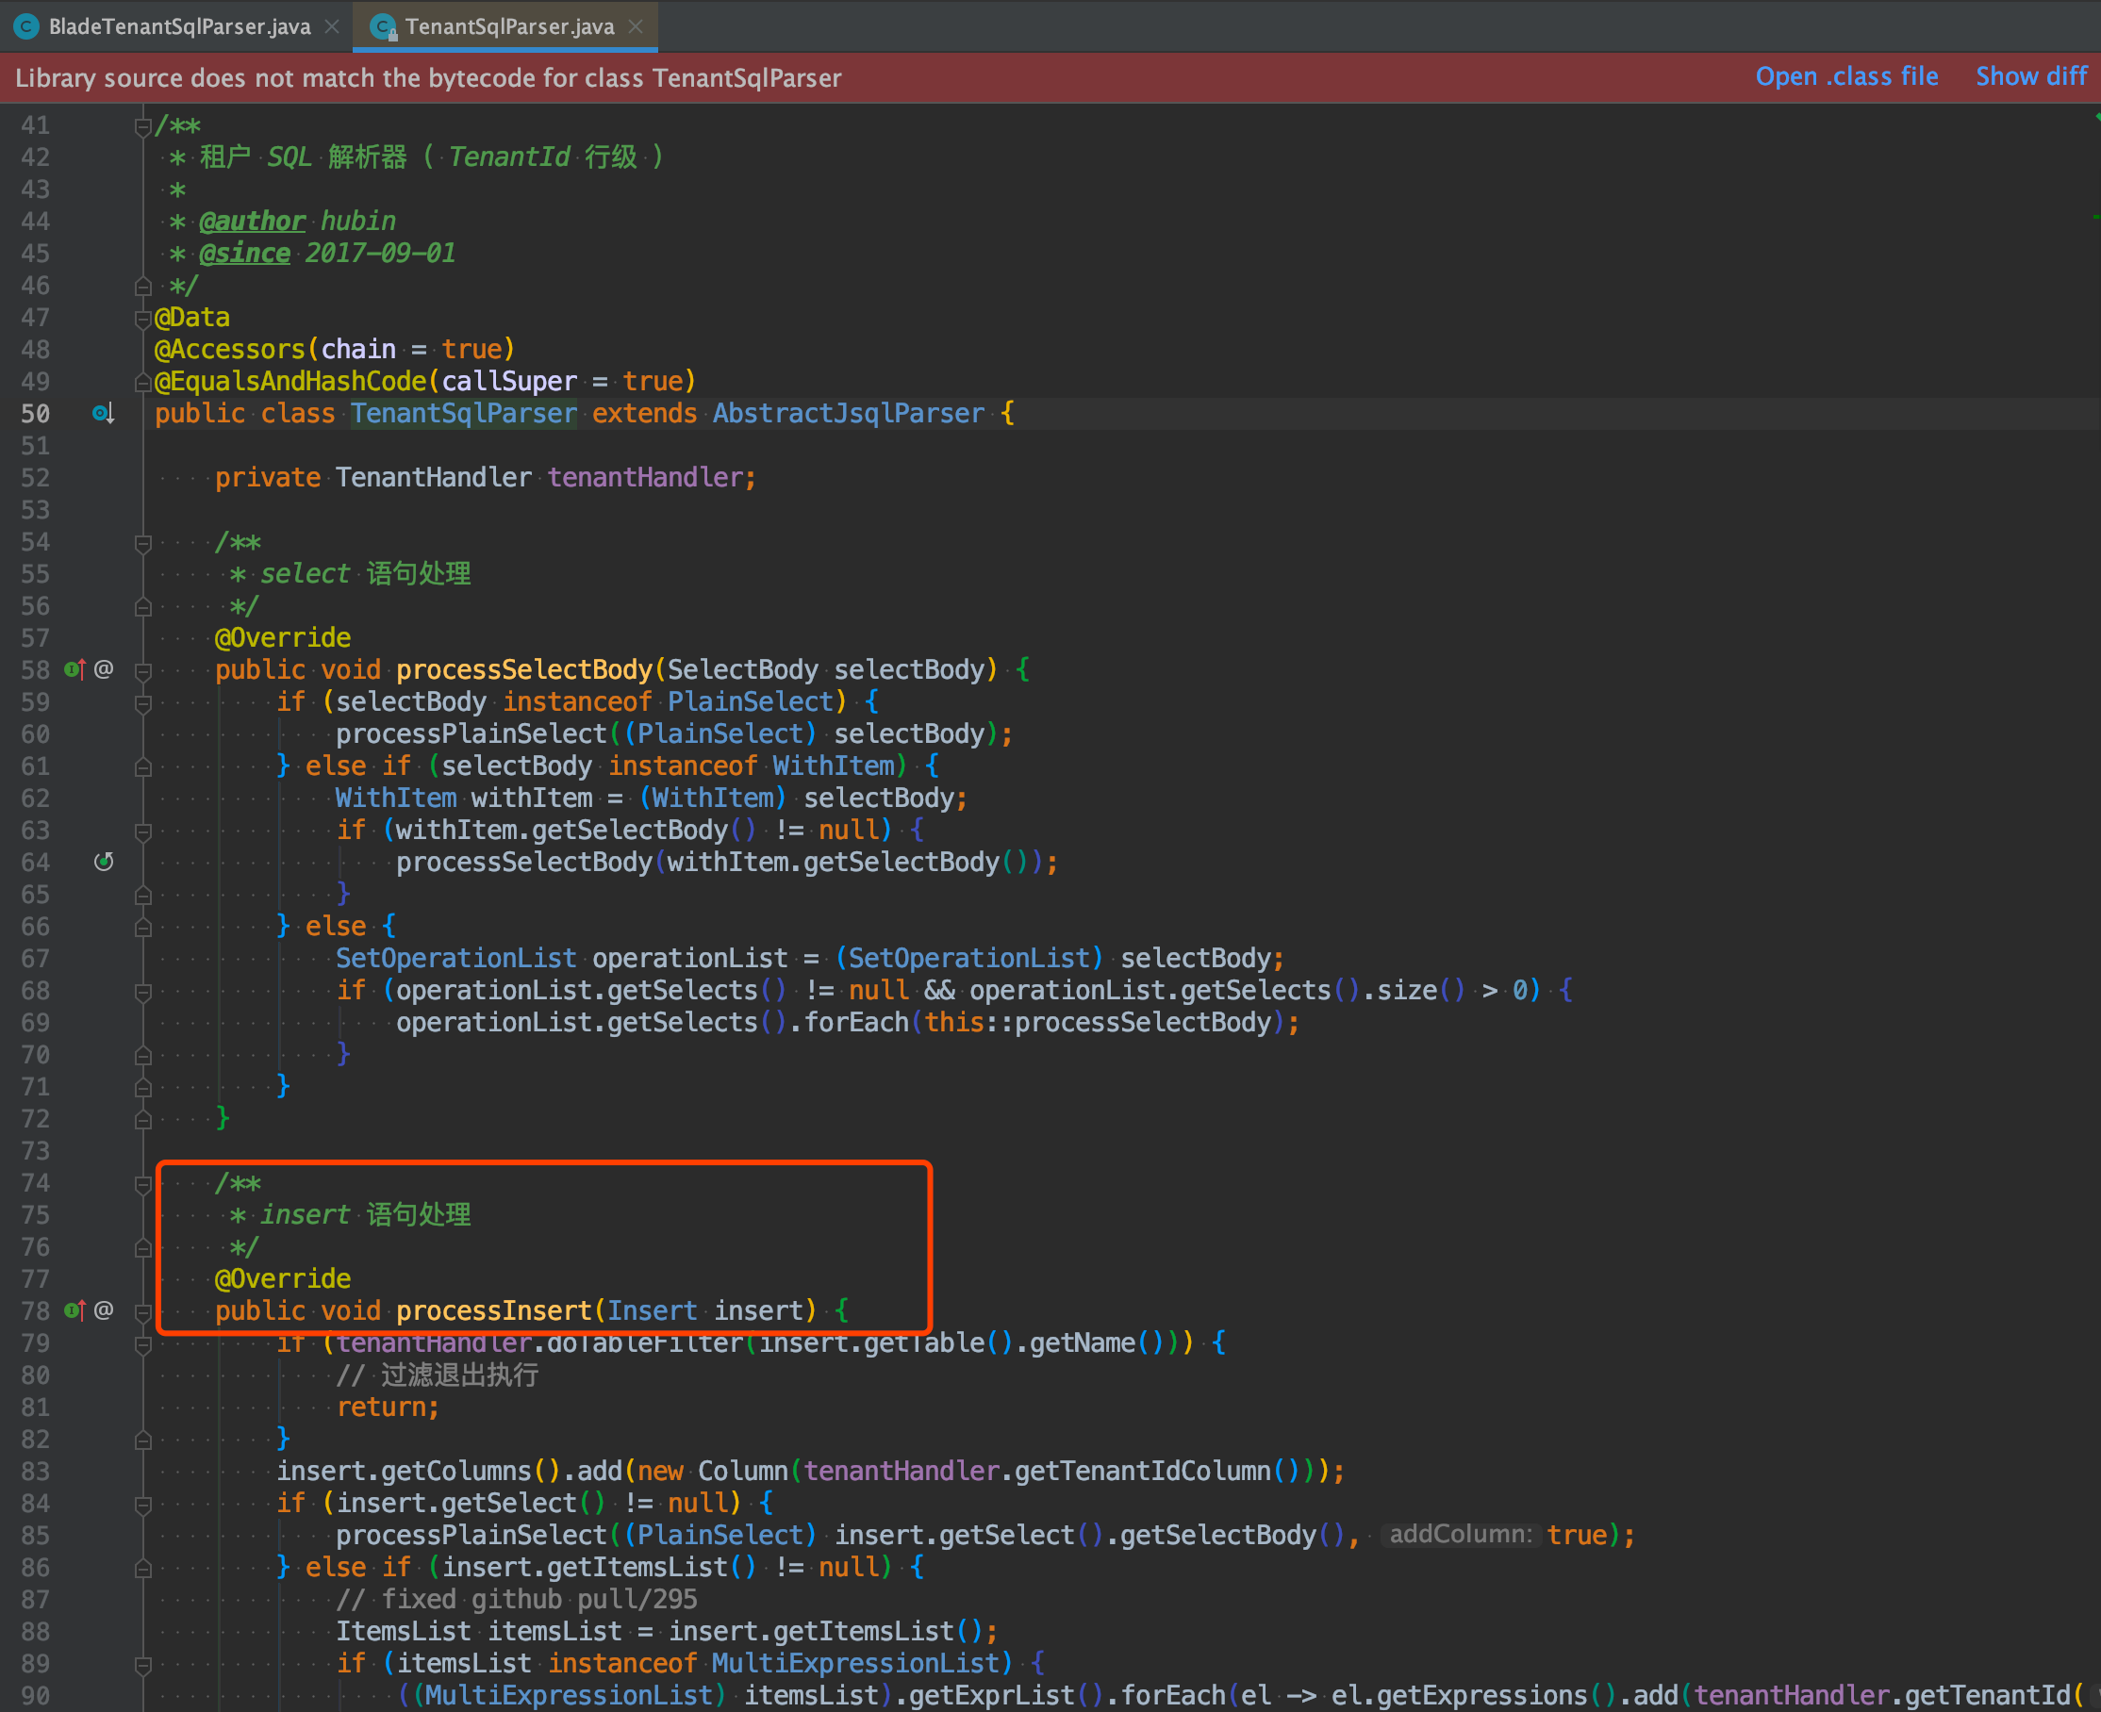The image size is (2101, 1712).
Task: Click processSelectBody method name at line 58
Action: tap(523, 669)
